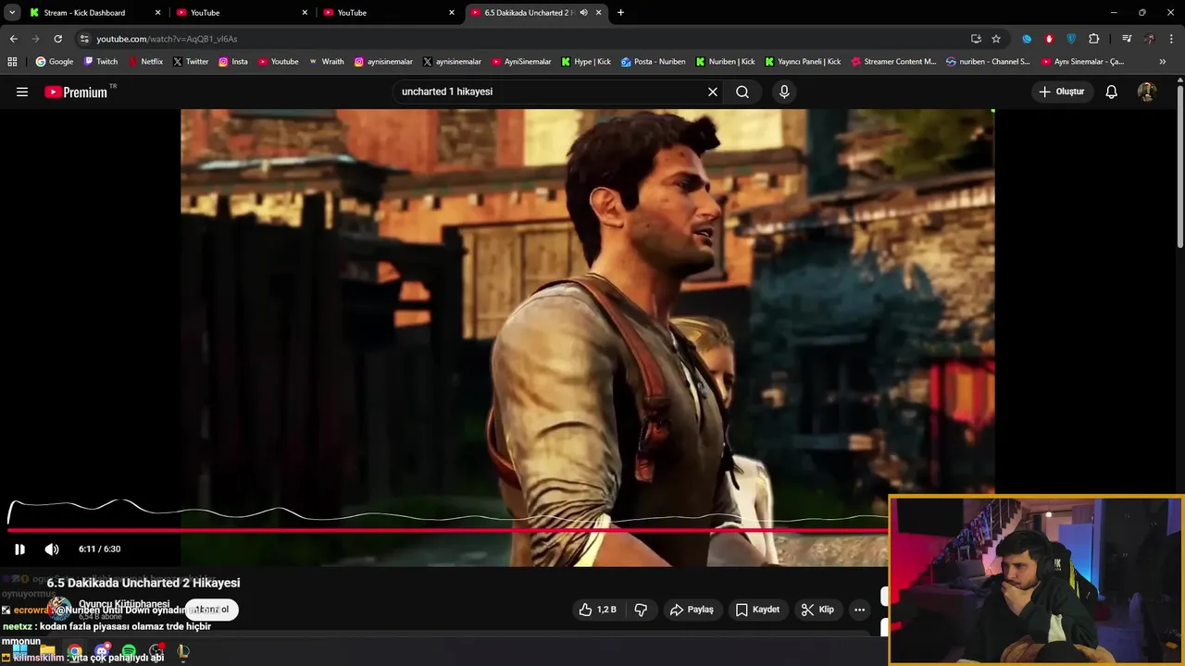Screen dimensions: 1185x666
Task: Open the Extensions puzzle-piece menu
Action: click(1094, 39)
